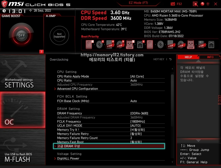Click the Adjusted DRAM Frequency row
This screenshot has height=168, width=221.
pos(111,117)
